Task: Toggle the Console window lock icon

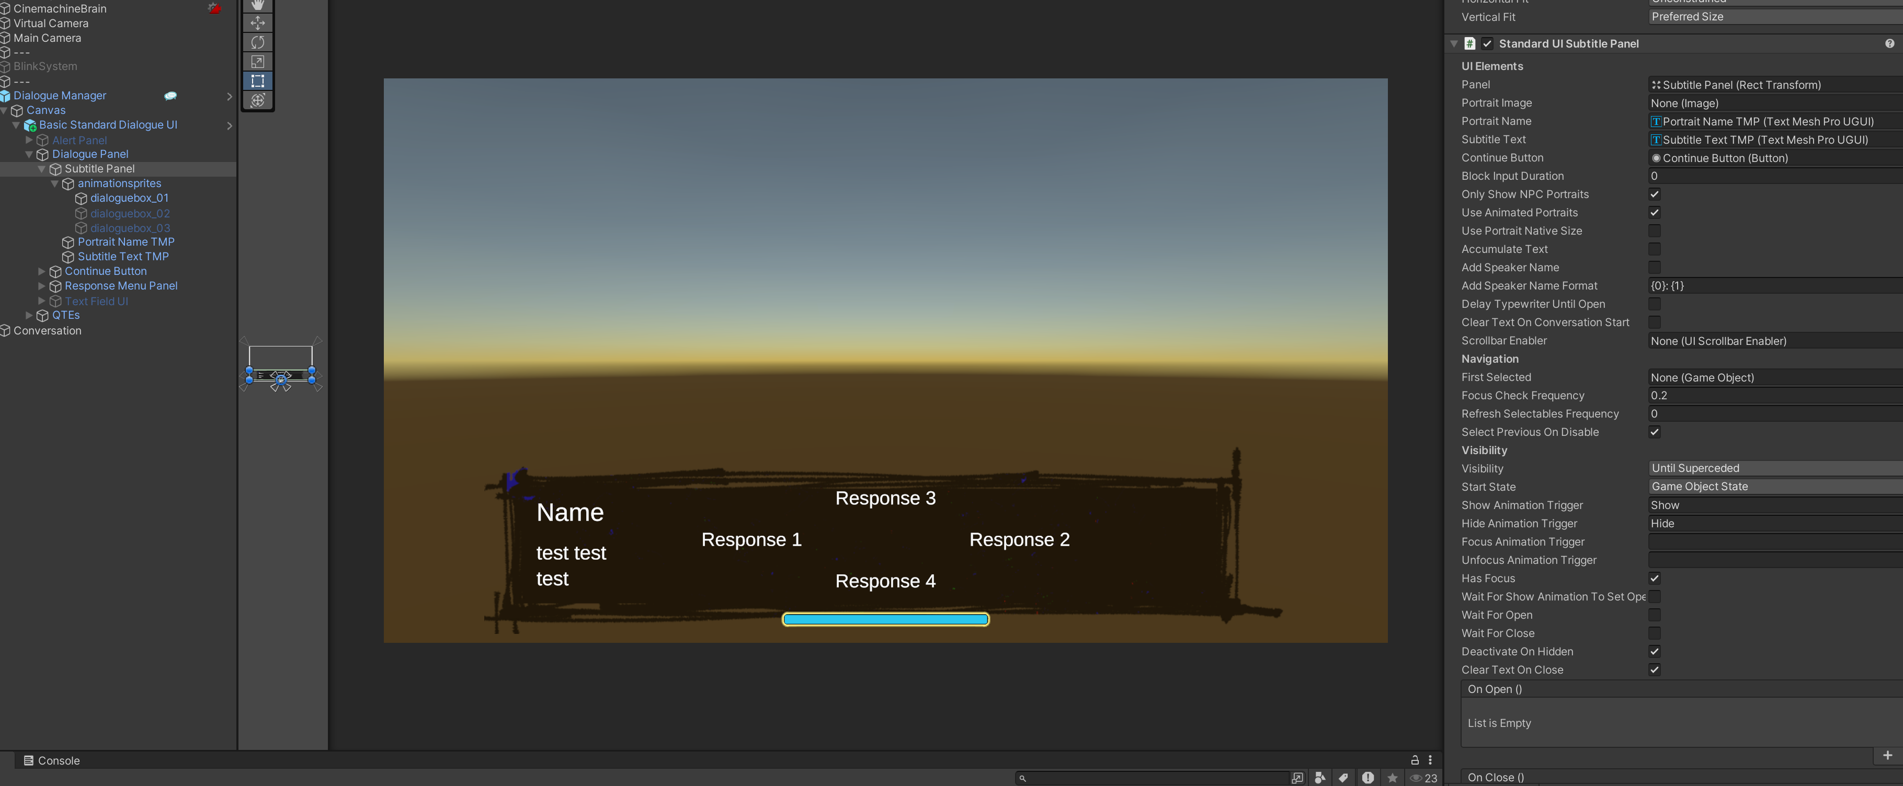Action: point(1415,759)
